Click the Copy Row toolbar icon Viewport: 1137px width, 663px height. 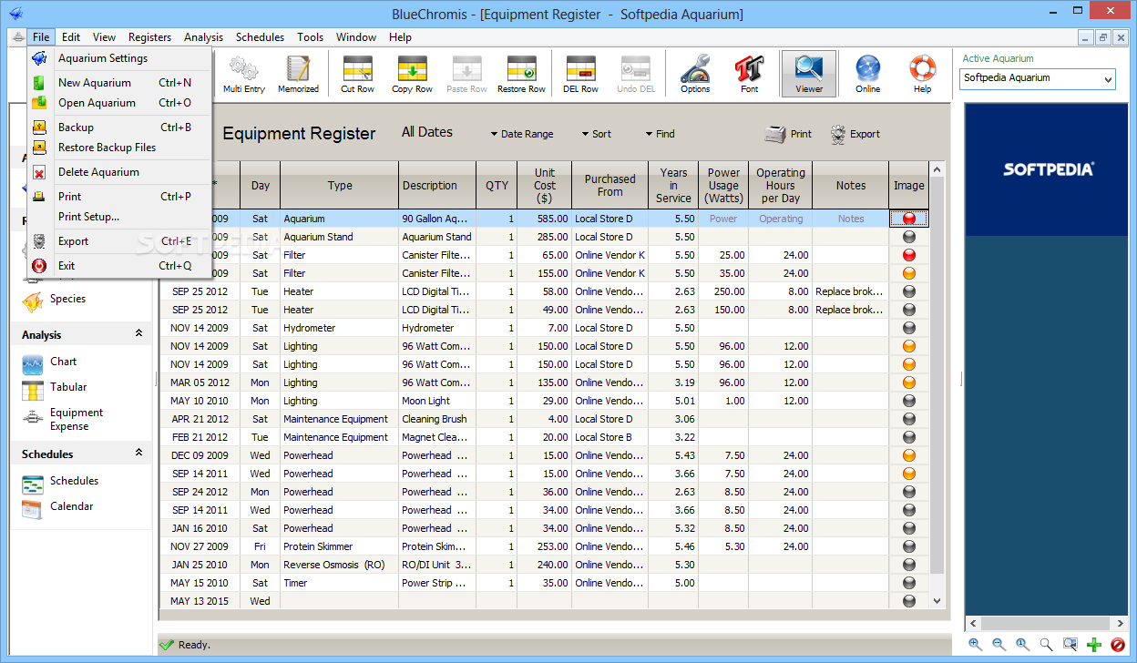click(412, 74)
